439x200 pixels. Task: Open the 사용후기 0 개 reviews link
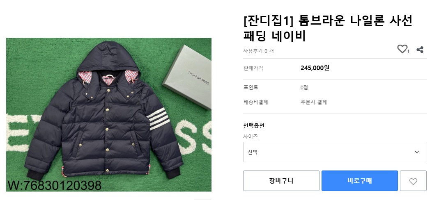point(258,51)
